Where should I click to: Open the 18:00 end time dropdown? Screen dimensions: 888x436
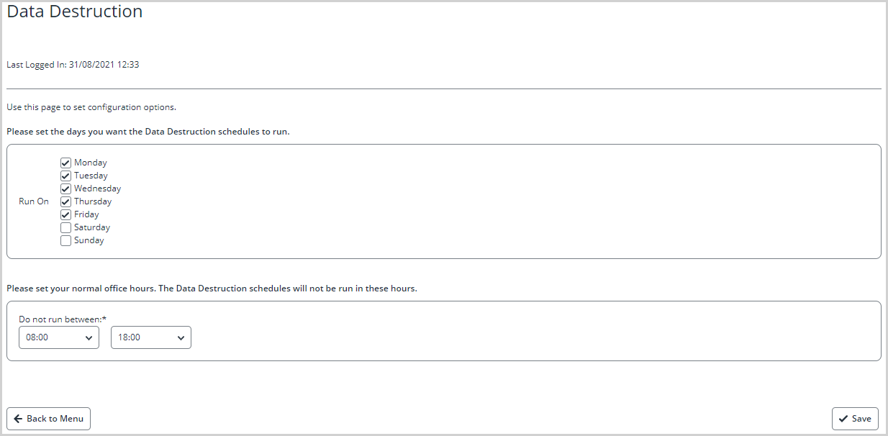coord(151,337)
